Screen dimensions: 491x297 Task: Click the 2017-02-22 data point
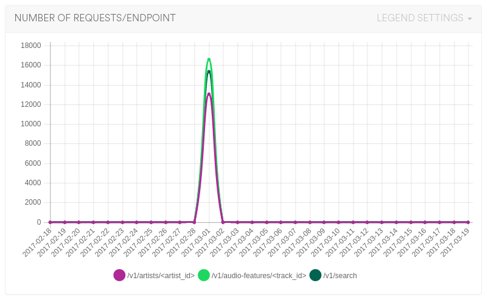pyautogui.click(x=108, y=222)
